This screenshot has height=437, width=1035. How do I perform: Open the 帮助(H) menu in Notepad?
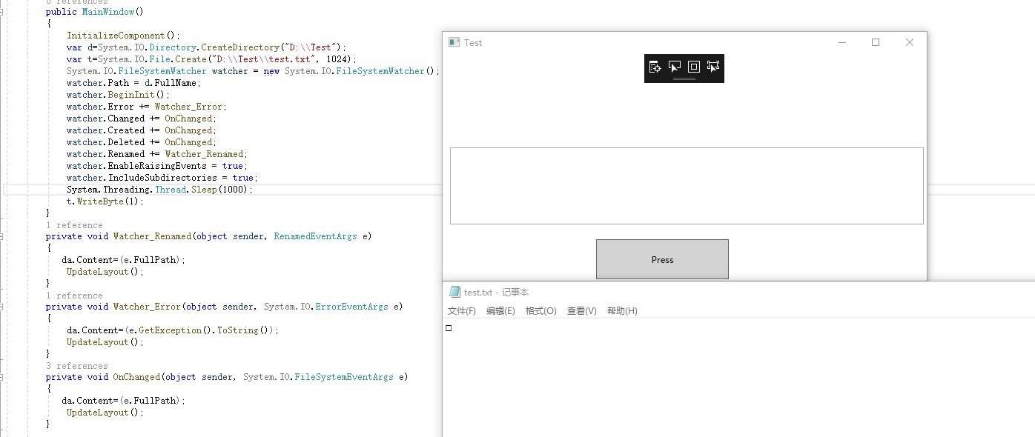tap(622, 311)
